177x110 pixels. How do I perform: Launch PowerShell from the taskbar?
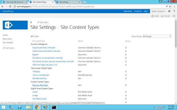20,107
